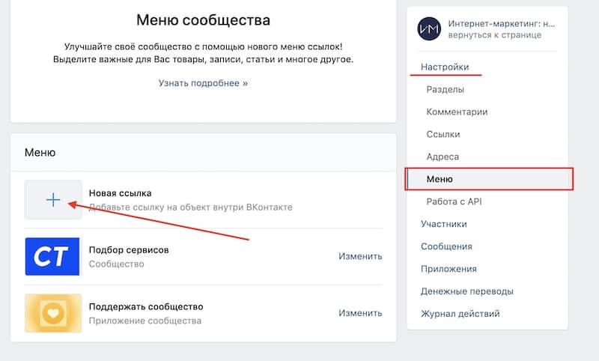
Task: Go to the Комментарии settings
Action: (457, 112)
